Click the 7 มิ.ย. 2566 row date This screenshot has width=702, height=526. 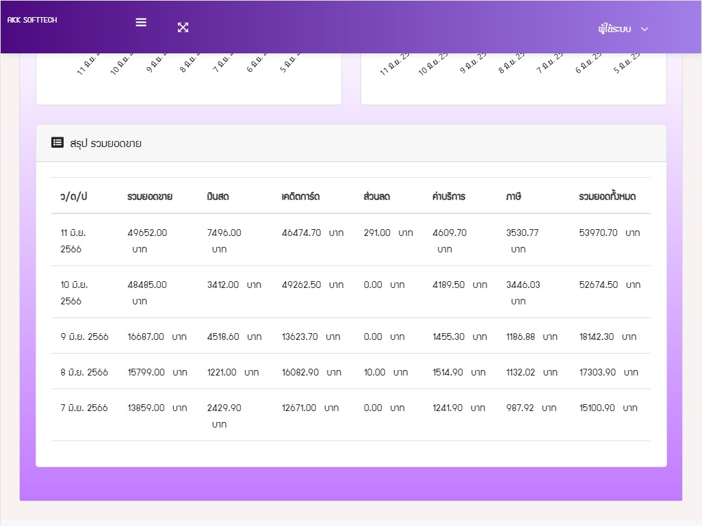point(84,408)
